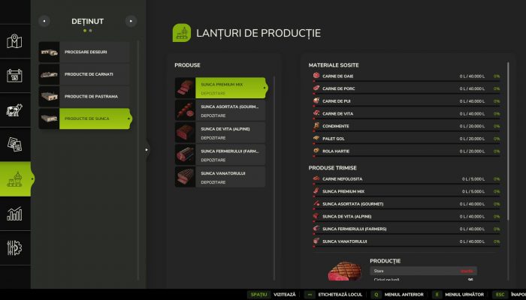Select Productie de Carnati production building
Viewport: 526px width, 300px height.
point(84,73)
